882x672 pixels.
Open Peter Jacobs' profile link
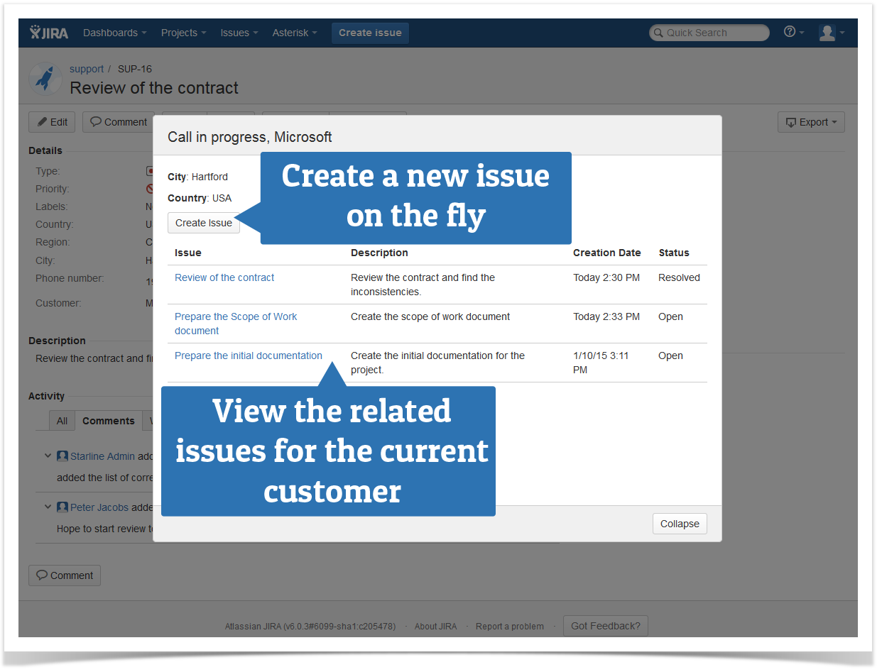point(99,507)
